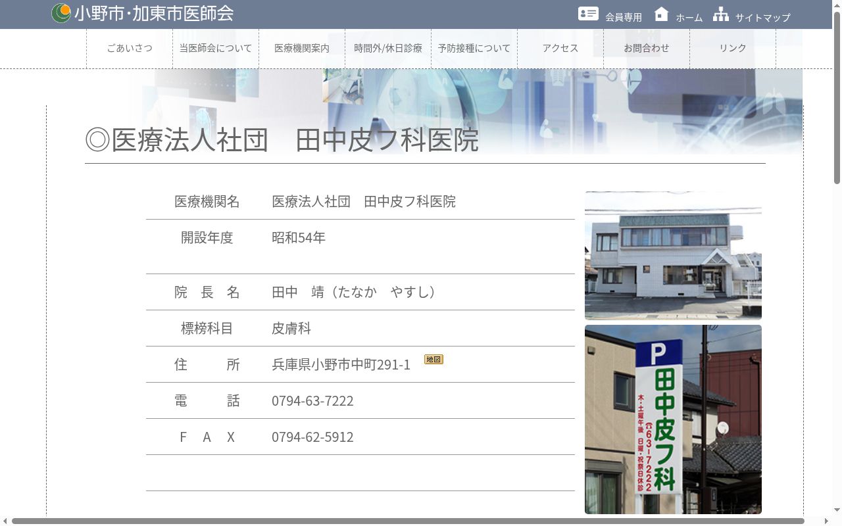The width and height of the screenshot is (842, 526).
Task: Click the horizontal scrollbar at the bottom
Action: pyautogui.click(x=408, y=521)
